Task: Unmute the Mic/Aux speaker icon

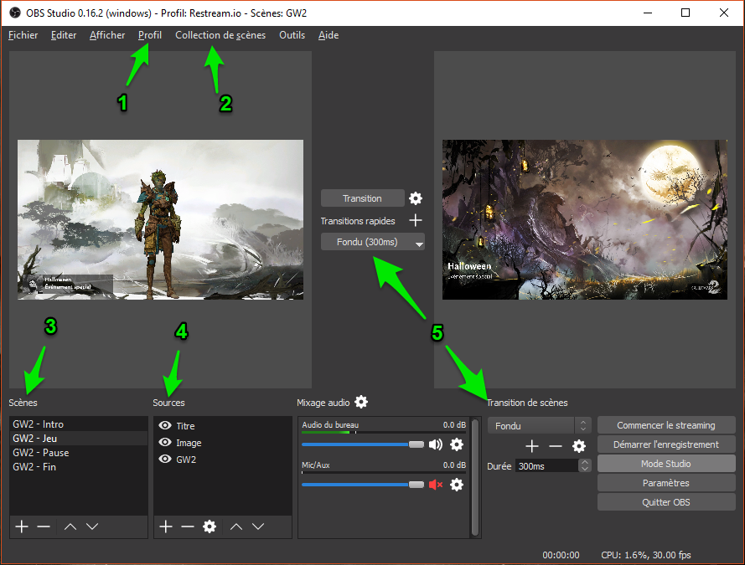Action: click(435, 485)
